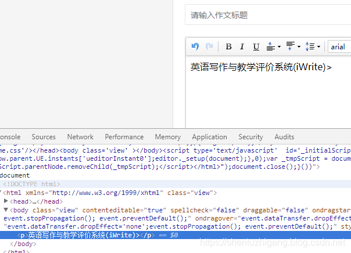Switch to the Memory tab
This screenshot has width=351, height=253.
(168, 137)
